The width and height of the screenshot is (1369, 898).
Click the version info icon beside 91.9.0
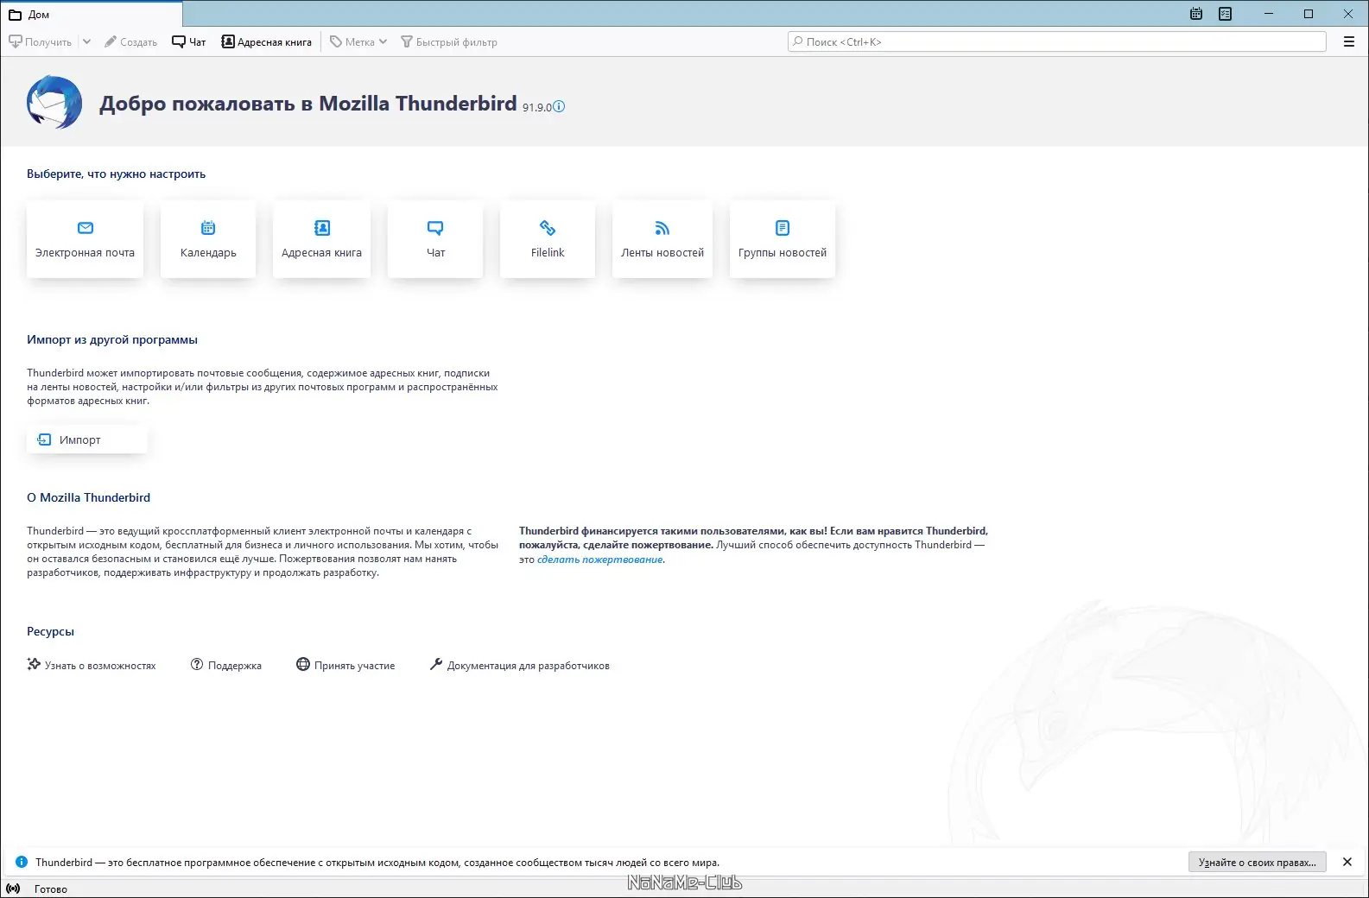[x=559, y=106]
